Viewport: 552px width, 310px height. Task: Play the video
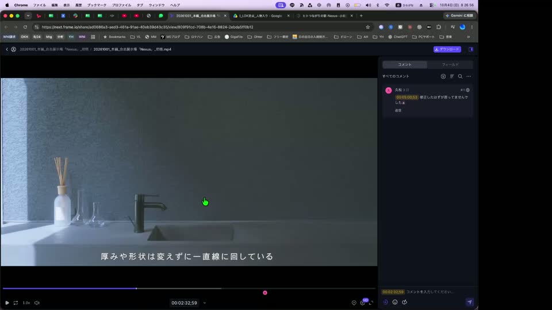tap(7, 303)
